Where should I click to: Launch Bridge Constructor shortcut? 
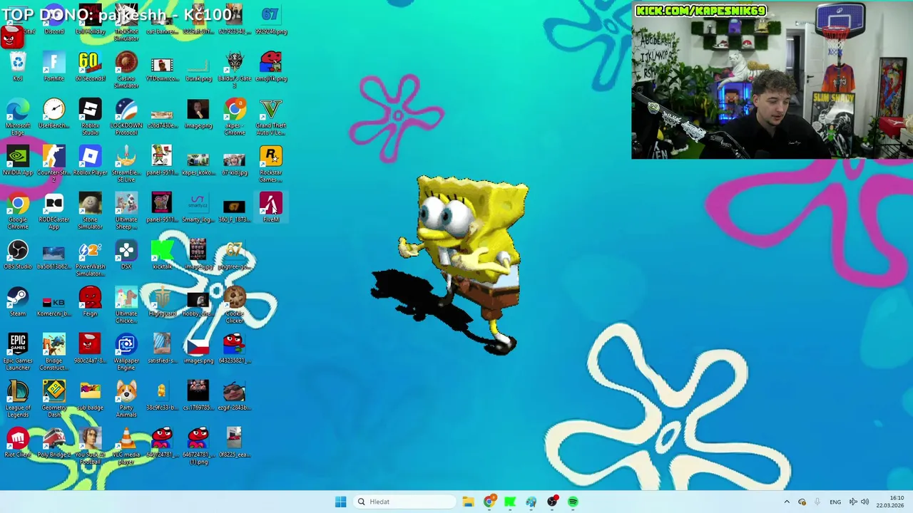click(53, 352)
